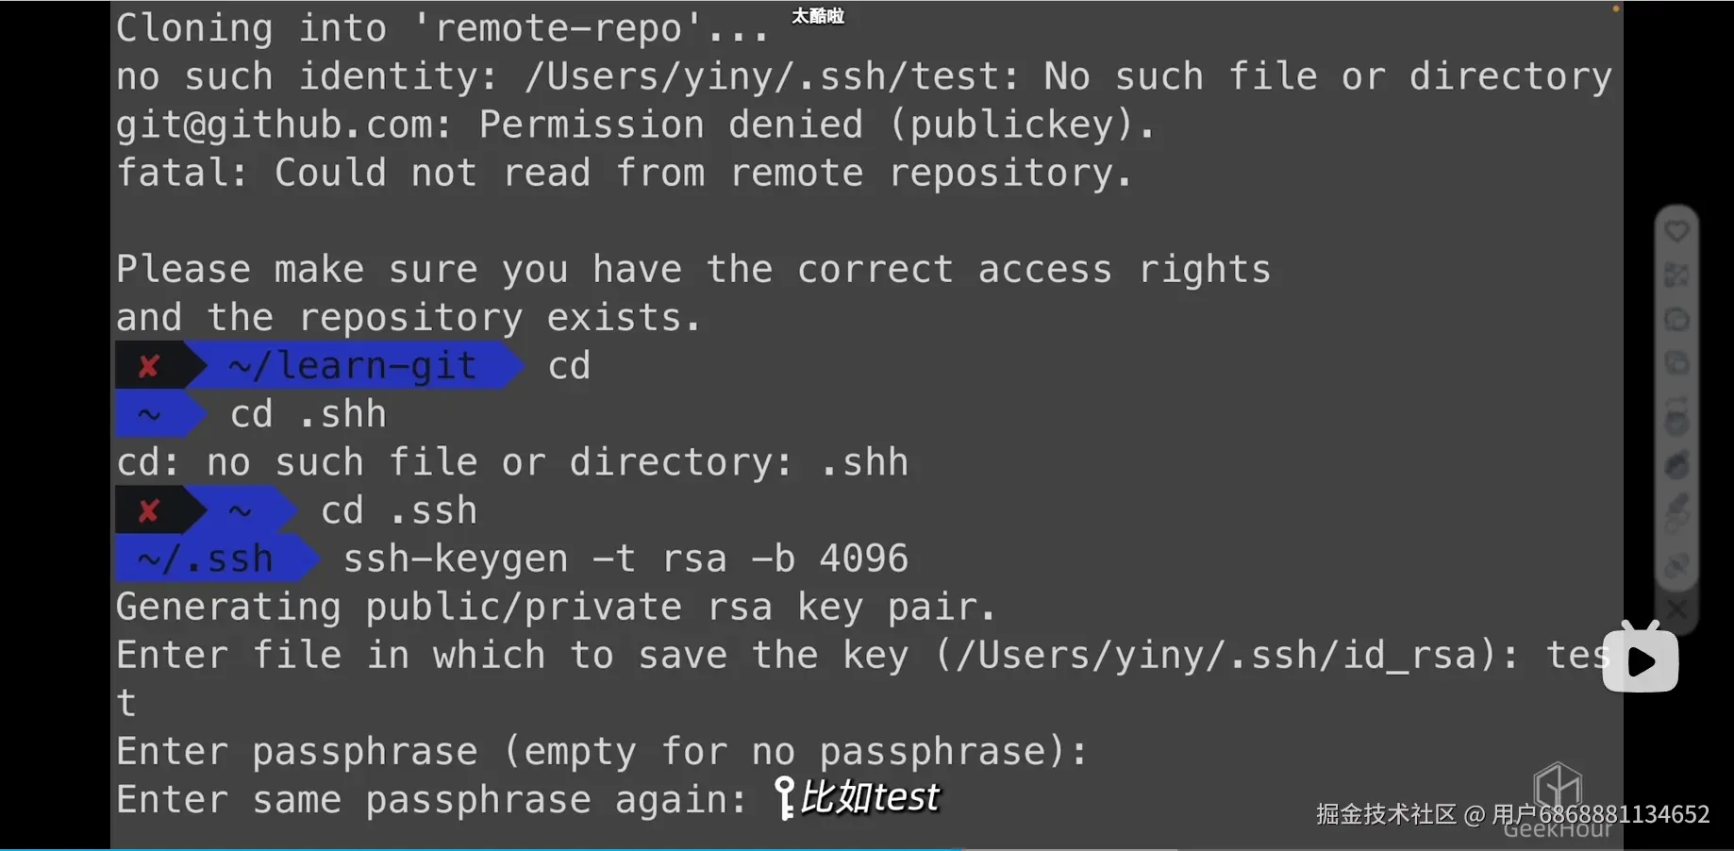
Task: Click the red X before 'cd .ssh'
Action: pos(149,511)
